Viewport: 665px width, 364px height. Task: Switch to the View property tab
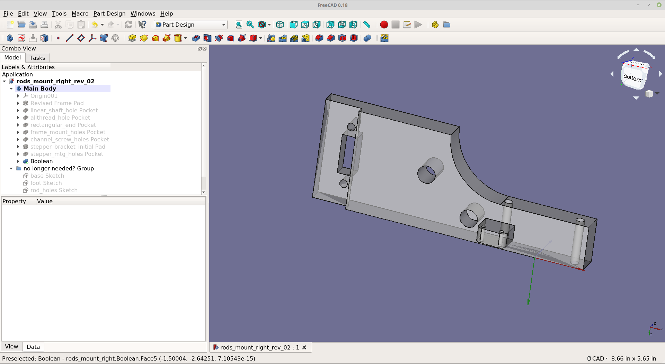11,346
